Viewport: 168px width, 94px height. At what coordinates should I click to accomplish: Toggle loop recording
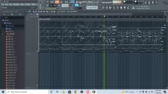(x=66, y=2)
